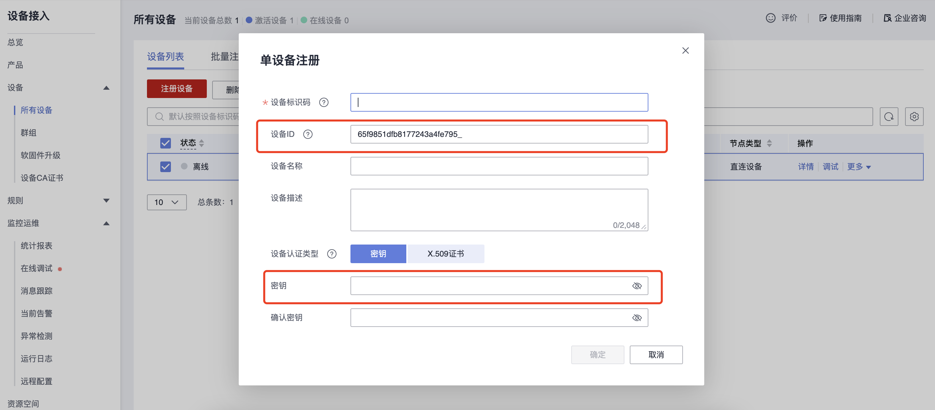Show the 密钥 field's hidden text

coord(637,286)
